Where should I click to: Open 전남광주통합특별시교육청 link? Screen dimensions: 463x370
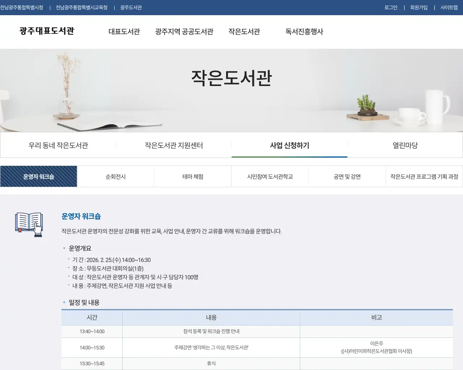click(x=82, y=8)
